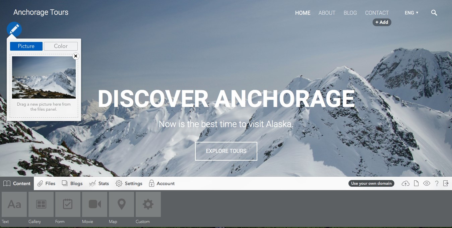Select the mountain background thumbnail
The height and width of the screenshot is (228, 452).
pos(44,77)
